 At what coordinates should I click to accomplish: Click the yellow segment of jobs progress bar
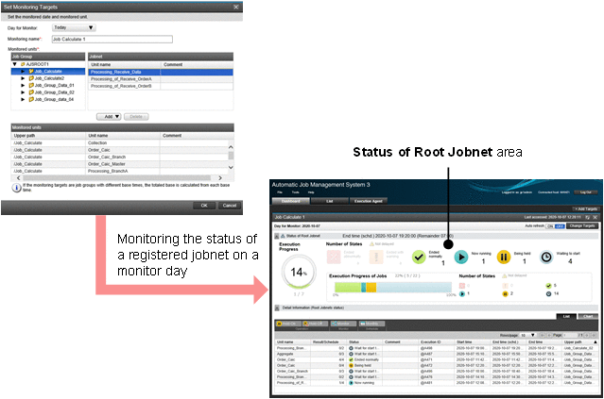(371, 287)
